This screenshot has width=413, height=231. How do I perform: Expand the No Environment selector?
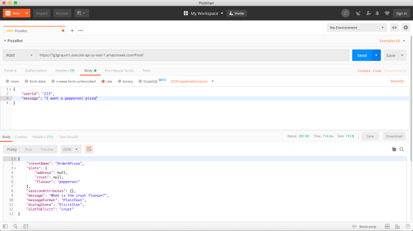[x=357, y=28]
